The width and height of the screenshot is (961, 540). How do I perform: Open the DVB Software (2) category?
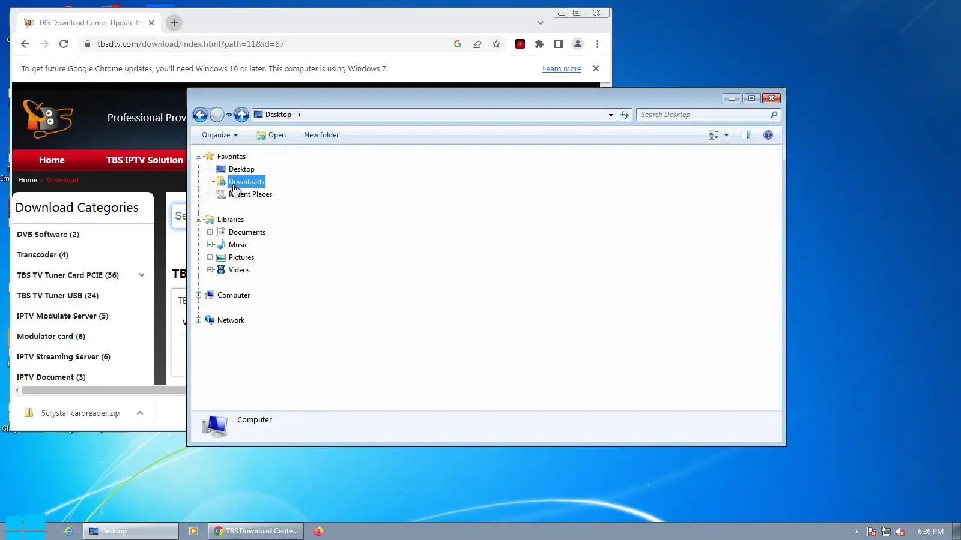pyautogui.click(x=48, y=235)
